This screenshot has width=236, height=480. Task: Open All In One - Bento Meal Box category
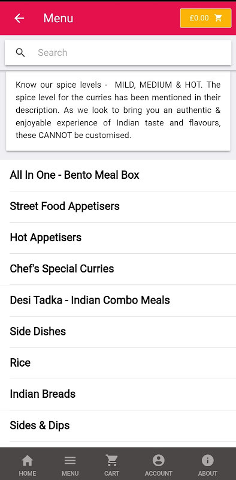click(118, 175)
